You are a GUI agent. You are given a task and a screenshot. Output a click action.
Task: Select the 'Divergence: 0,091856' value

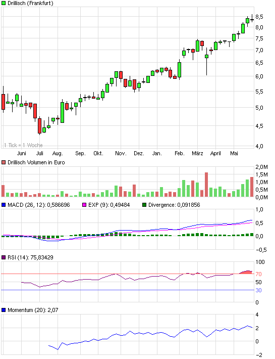click(x=174, y=205)
